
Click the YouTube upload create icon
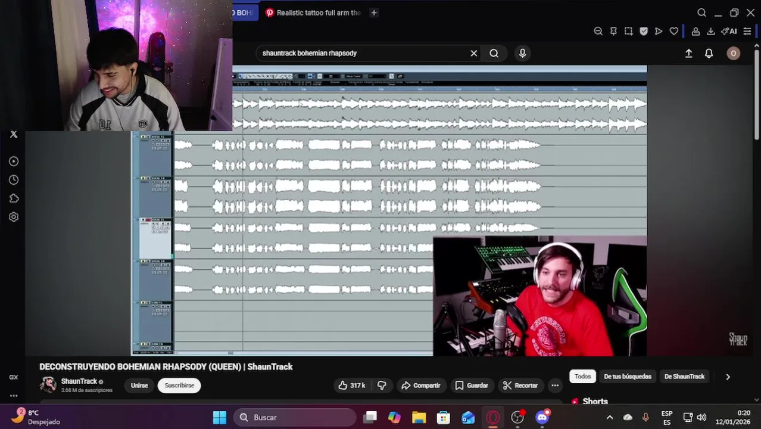(688, 53)
